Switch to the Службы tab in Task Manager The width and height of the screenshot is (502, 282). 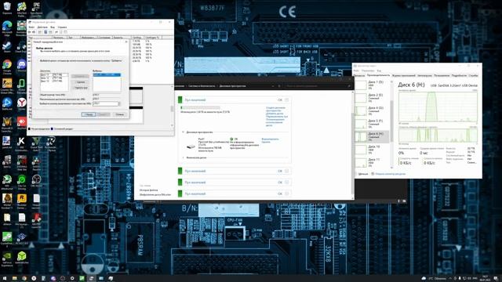click(x=473, y=76)
